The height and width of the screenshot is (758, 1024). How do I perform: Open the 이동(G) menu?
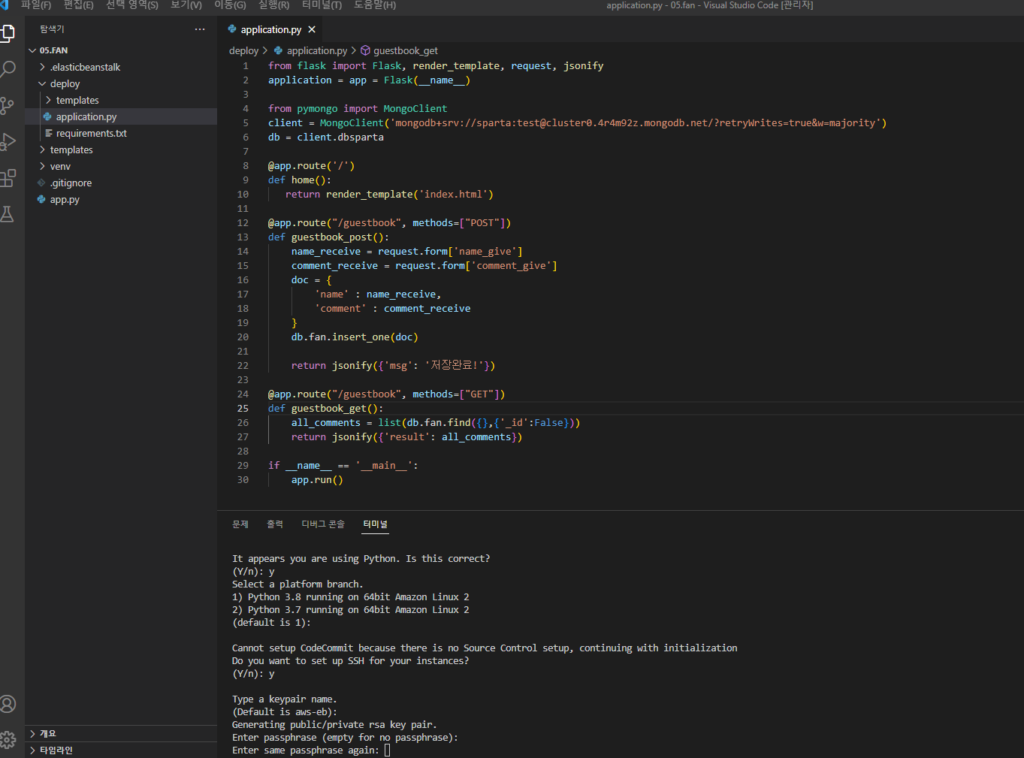tap(230, 5)
